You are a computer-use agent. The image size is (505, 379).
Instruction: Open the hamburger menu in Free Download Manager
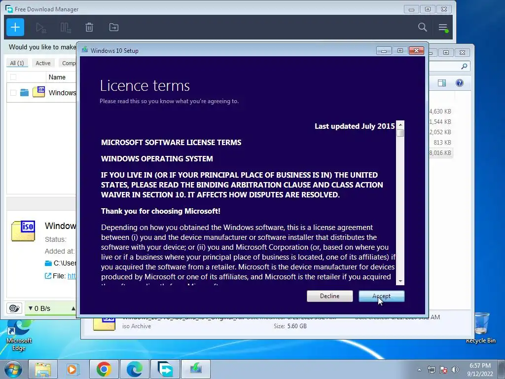pyautogui.click(x=443, y=28)
